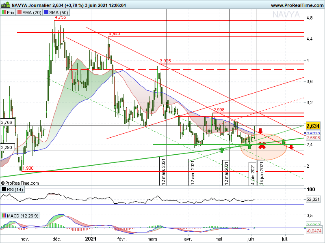Image resolution: width=325 pixels, height=243 pixels.
Task: Click 'mai' on the time axis
Action: (x=219, y=239)
